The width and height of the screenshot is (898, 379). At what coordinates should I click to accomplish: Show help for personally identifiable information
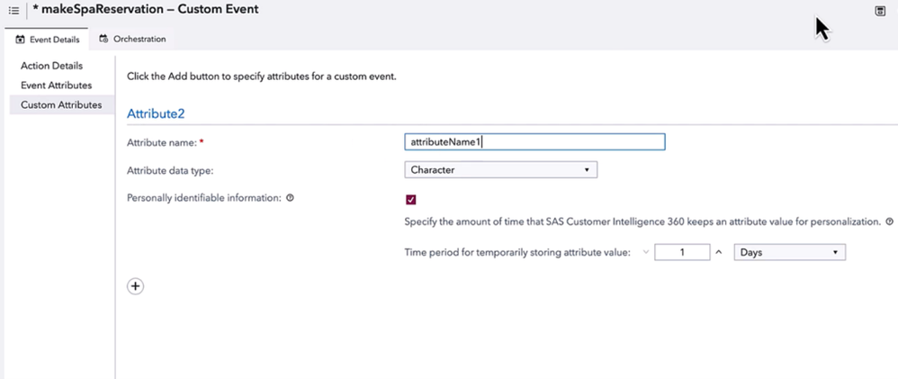tap(291, 198)
